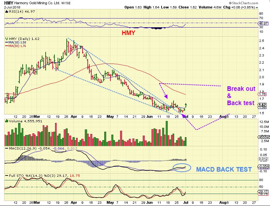Click the boxed 1.62 last price tag
The width and height of the screenshot is (270, 206).
point(262,105)
